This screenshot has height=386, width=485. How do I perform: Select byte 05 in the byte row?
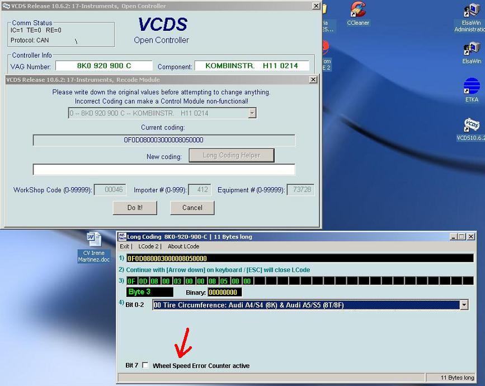tap(224, 281)
